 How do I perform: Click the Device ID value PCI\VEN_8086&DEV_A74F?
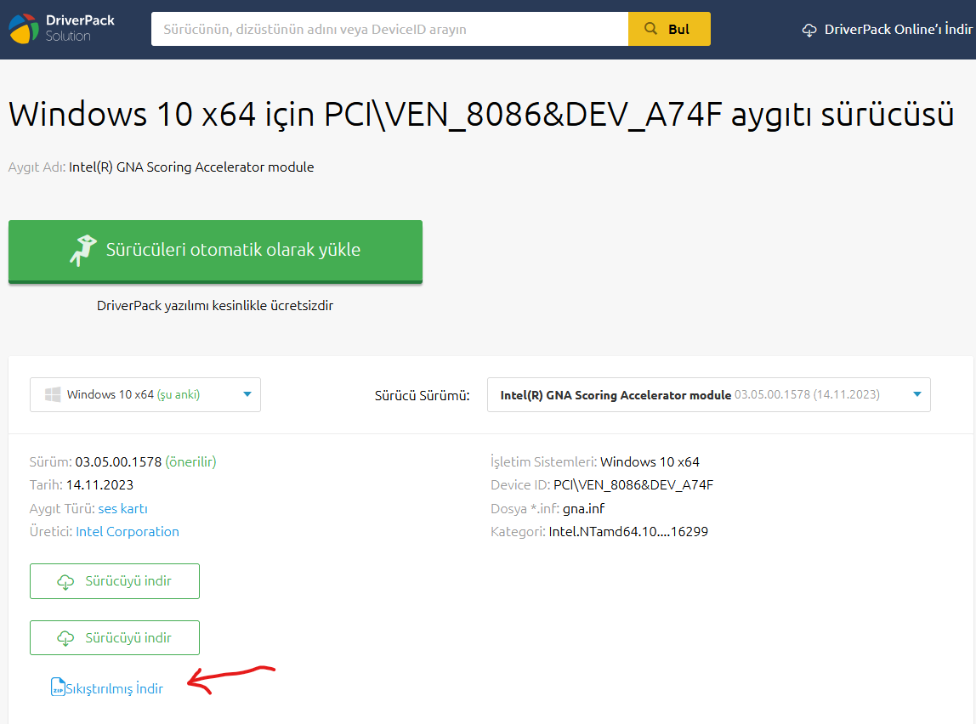(633, 485)
